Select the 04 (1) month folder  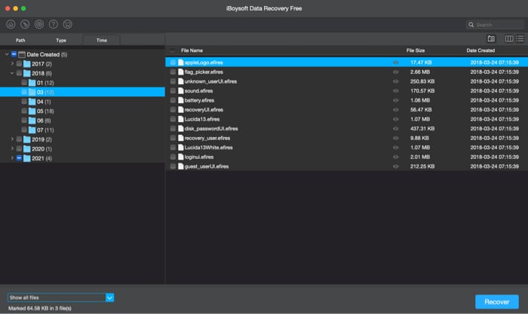pyautogui.click(x=44, y=102)
